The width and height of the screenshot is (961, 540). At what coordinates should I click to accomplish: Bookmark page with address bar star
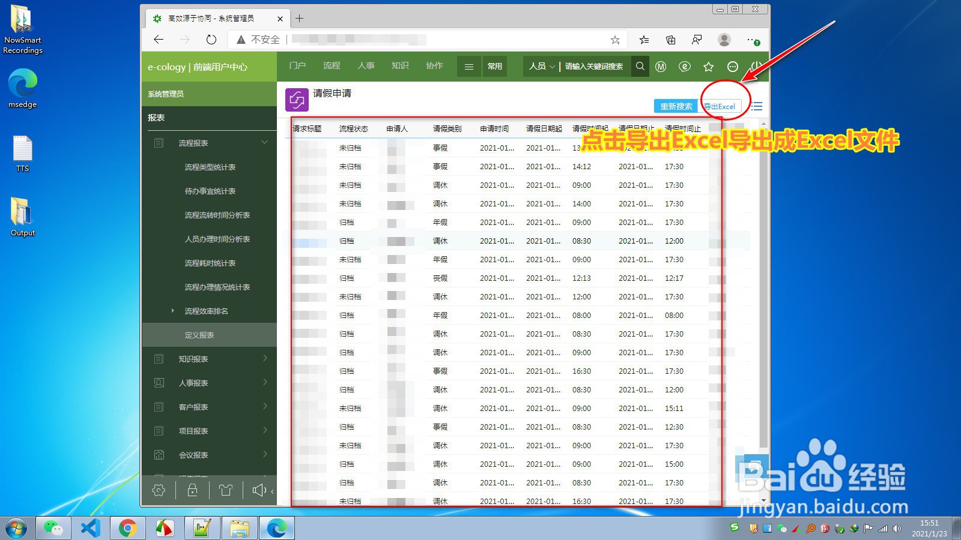[x=615, y=40]
